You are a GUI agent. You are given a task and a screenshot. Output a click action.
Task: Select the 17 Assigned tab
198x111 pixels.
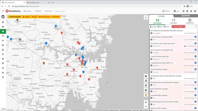174,21
